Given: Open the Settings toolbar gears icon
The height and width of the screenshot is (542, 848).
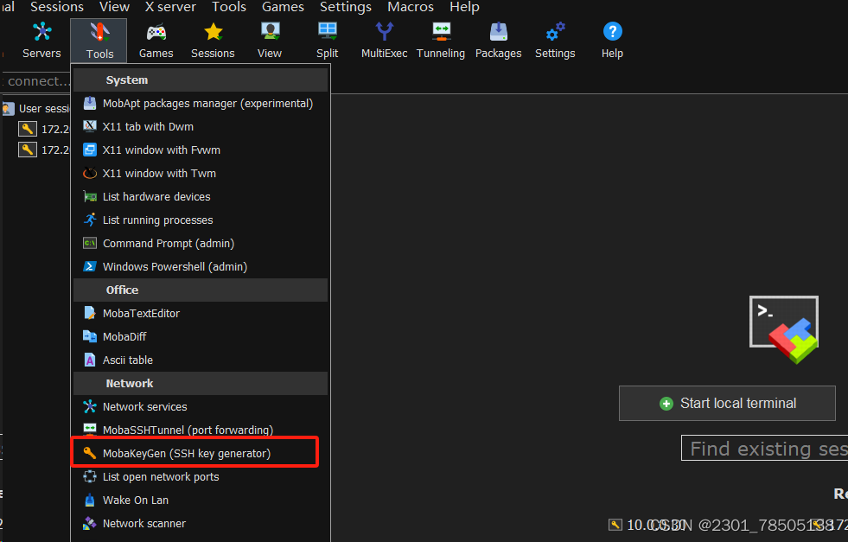Looking at the screenshot, I should pos(555,31).
